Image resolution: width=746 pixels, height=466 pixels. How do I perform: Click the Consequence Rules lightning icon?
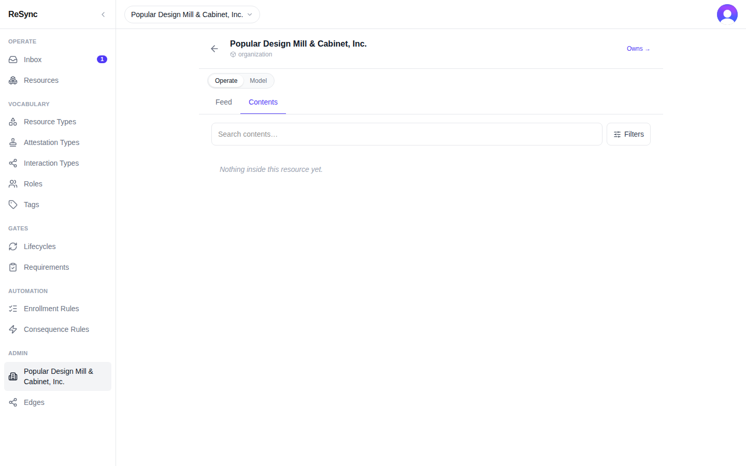point(13,329)
